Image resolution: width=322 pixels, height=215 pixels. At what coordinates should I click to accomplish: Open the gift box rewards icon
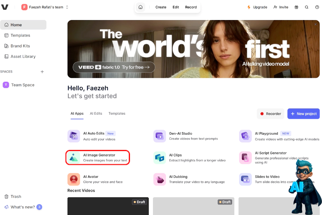pos(296,7)
